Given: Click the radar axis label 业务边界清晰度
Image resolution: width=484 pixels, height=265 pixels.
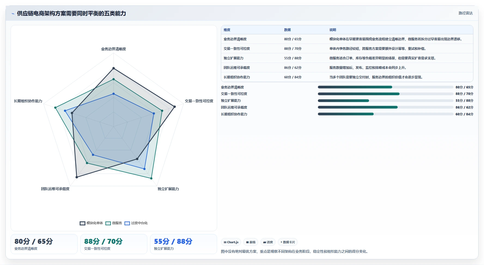Looking at the screenshot, I should 114,49.
